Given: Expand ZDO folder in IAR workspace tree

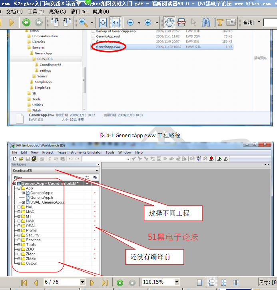Looking at the screenshot, I should click(x=19, y=249).
